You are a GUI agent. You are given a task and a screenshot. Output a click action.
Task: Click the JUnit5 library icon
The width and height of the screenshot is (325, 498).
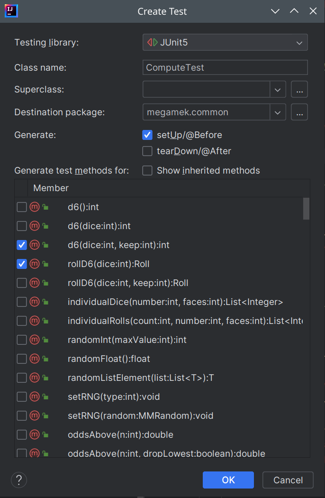tap(152, 42)
